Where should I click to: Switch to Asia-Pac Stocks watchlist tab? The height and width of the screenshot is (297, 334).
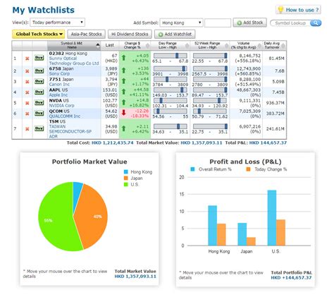point(86,34)
